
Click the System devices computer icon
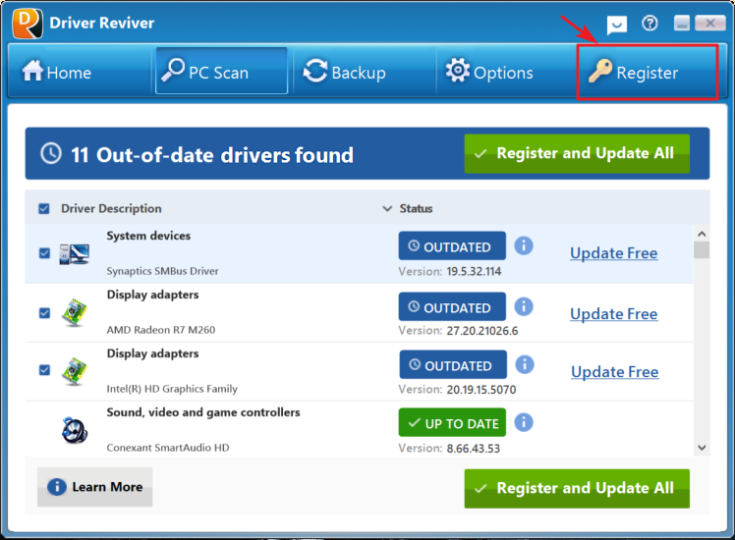[74, 254]
